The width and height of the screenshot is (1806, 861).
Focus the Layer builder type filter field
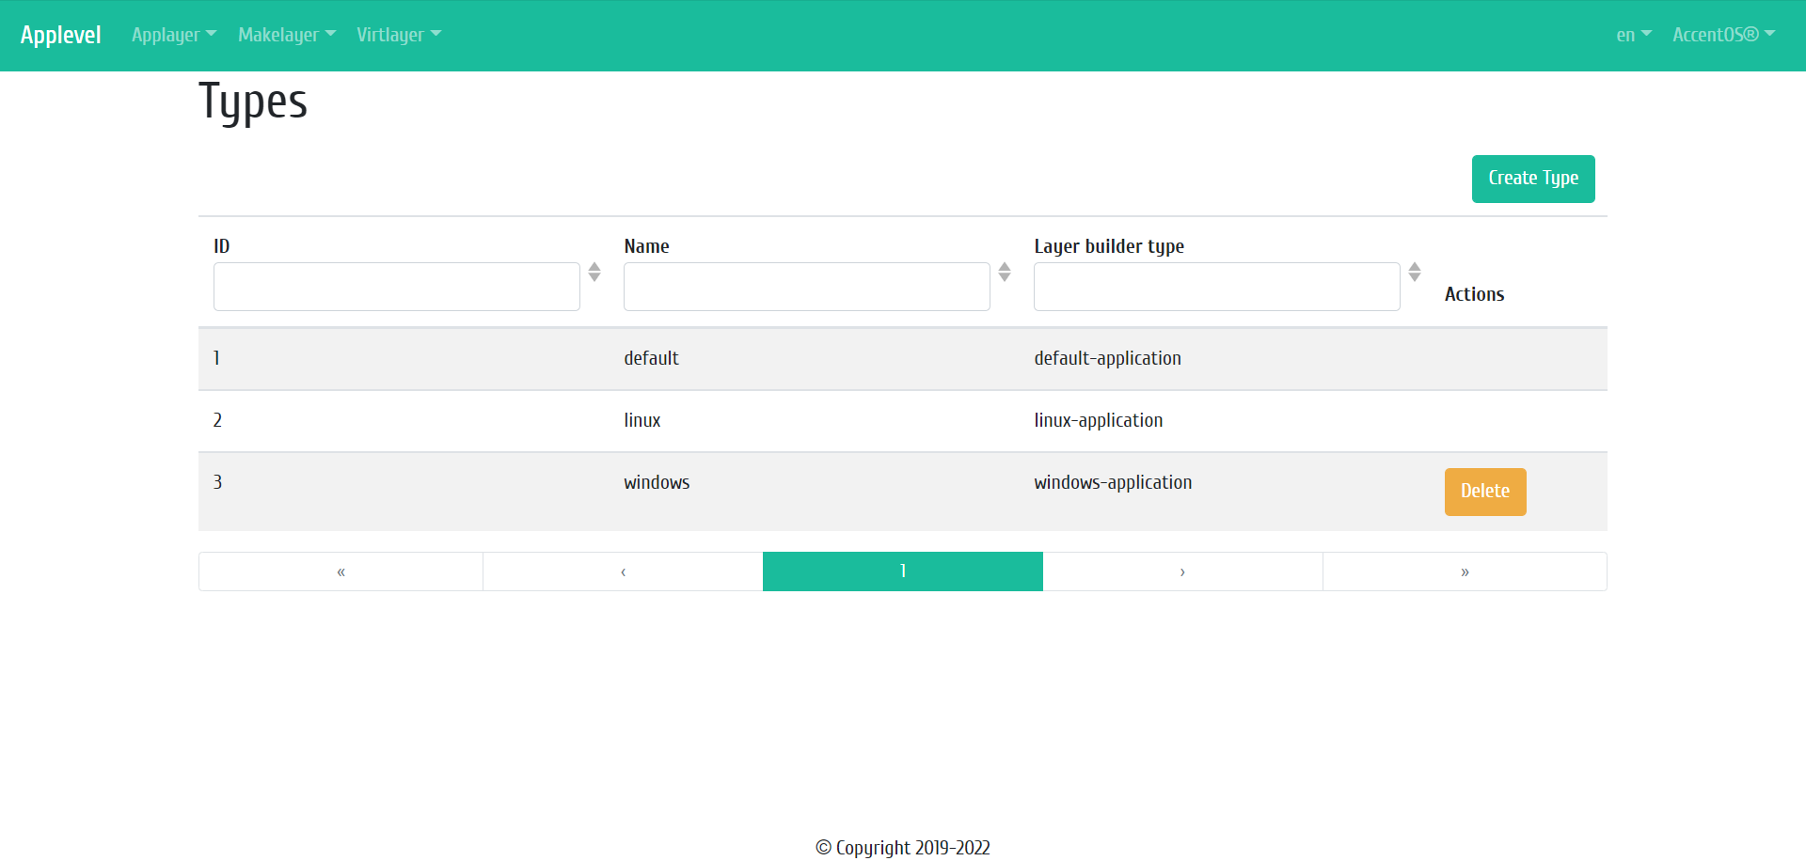1216,287
